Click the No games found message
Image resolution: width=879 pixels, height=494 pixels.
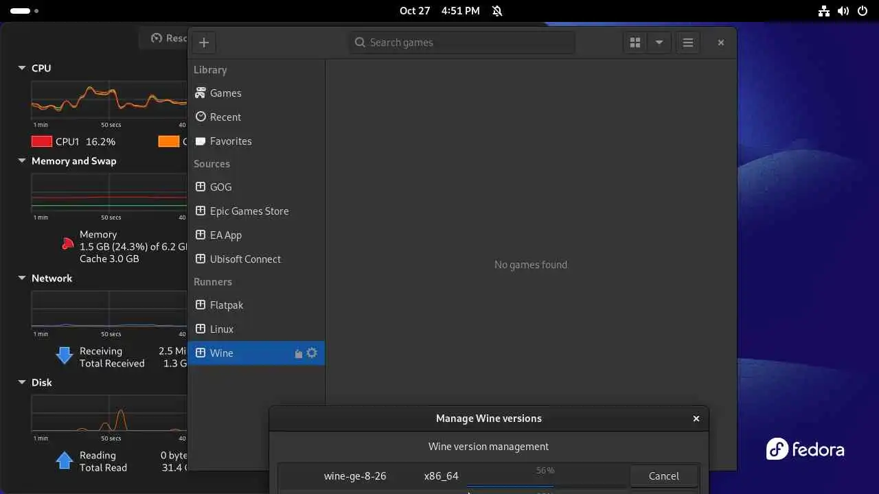tap(531, 265)
